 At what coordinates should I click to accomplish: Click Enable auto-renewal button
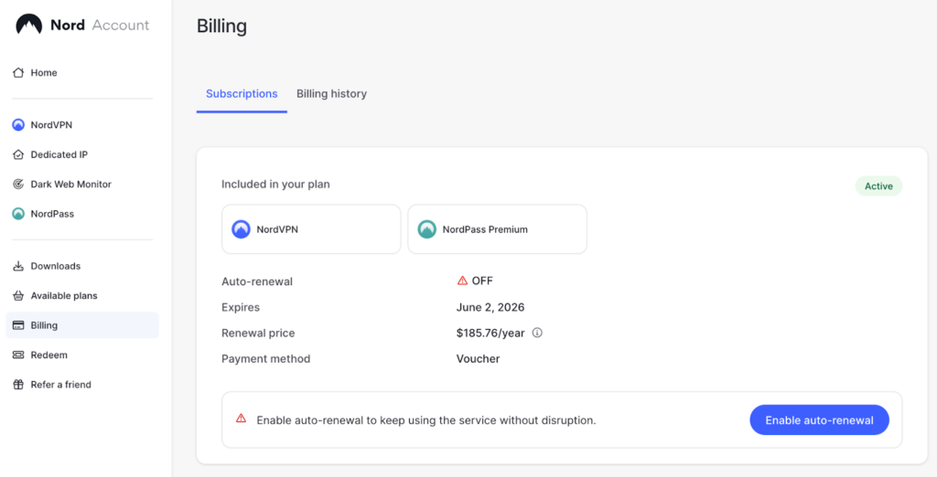point(819,420)
